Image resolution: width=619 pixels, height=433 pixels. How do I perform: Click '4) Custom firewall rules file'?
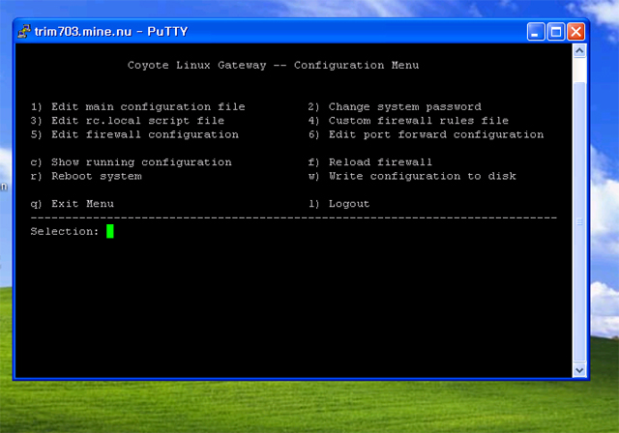tap(408, 121)
